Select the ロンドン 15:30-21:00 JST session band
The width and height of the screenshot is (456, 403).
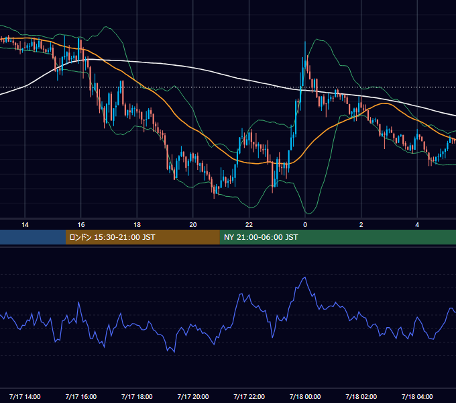click(142, 237)
